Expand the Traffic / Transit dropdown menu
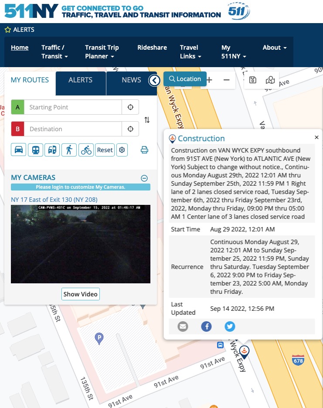The width and height of the screenshot is (323, 408). click(x=54, y=52)
